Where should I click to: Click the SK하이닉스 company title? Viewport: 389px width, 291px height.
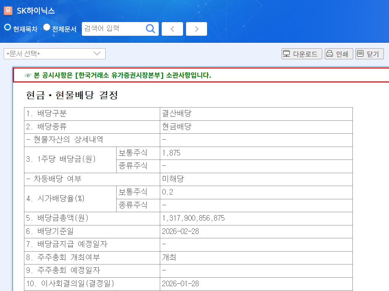36,11
